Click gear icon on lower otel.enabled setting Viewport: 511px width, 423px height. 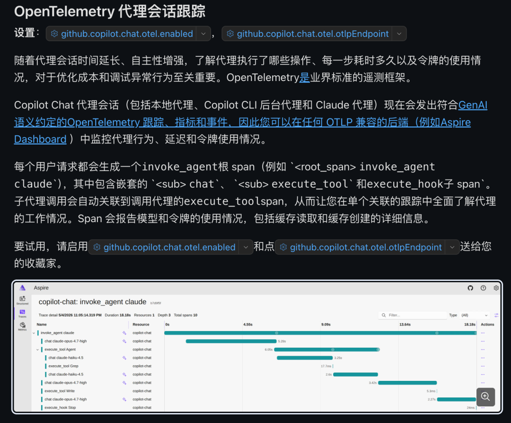pyautogui.click(x=97, y=247)
